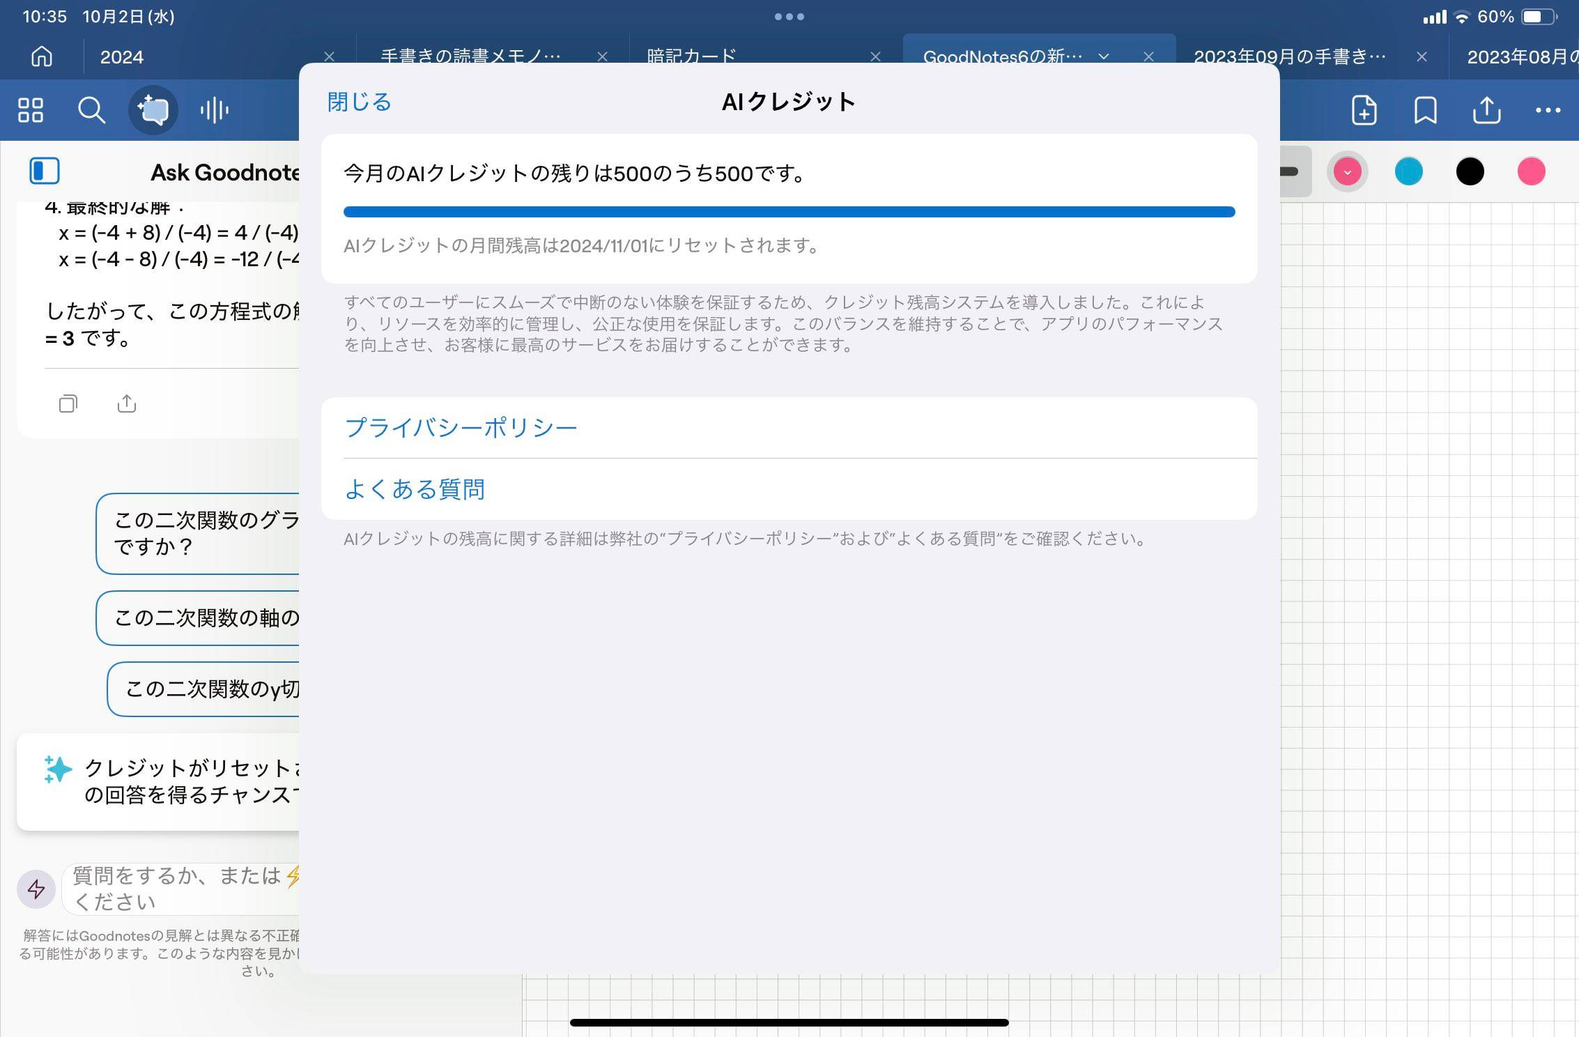Bookmark the current page
This screenshot has height=1037, width=1579.
[x=1425, y=110]
